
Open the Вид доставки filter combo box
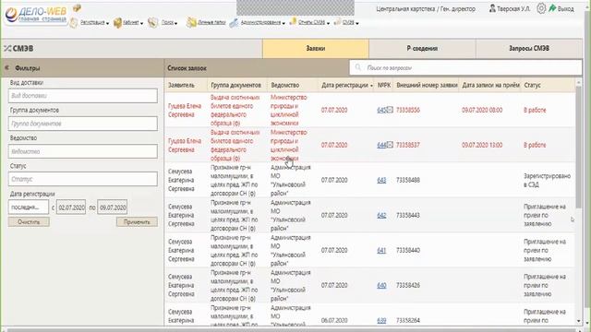pyautogui.click(x=83, y=96)
